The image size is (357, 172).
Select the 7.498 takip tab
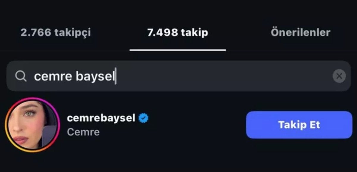(x=178, y=32)
